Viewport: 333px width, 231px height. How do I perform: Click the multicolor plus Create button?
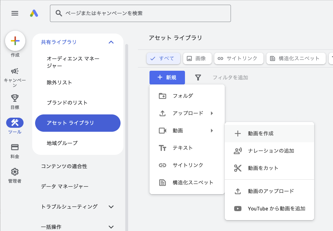pos(15,41)
